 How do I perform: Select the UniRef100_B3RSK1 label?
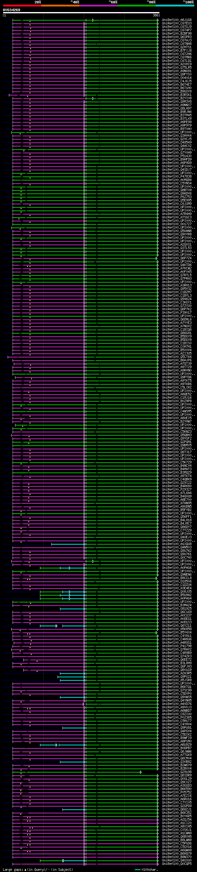(x=177, y=95)
